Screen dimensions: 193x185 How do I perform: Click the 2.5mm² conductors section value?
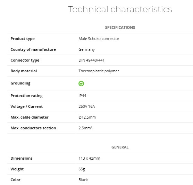point(85,128)
